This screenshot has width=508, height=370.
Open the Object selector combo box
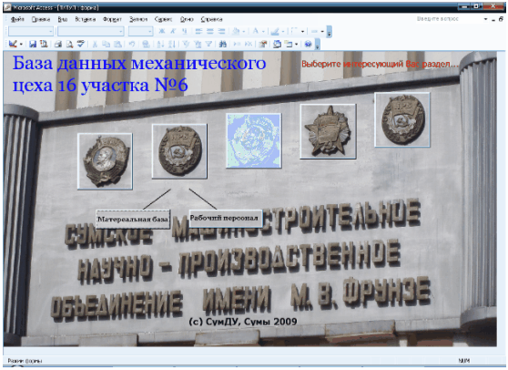[31, 31]
